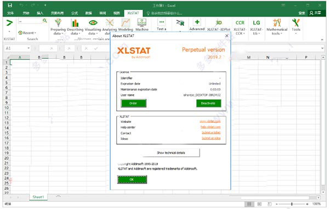Screen dimensions: 329x209
Task: Expand the Preparing data dropdown arrow
Action: pos(63,33)
